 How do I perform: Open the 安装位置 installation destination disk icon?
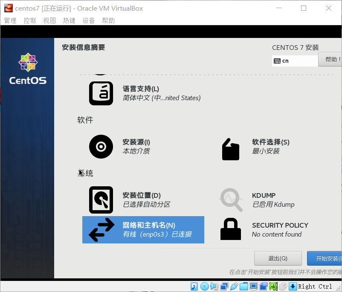pos(101,200)
